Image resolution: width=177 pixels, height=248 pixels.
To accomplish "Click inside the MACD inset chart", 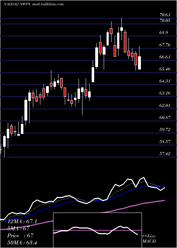I will pos(97,230).
